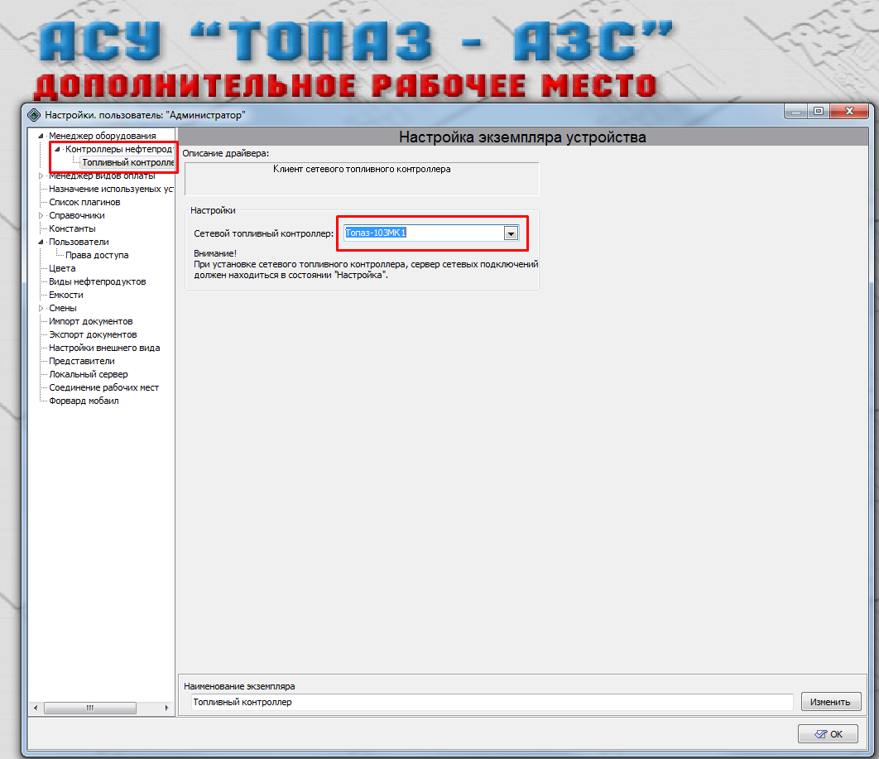Image resolution: width=879 pixels, height=759 pixels.
Task: Click the Наименование экземпляра text field
Action: (492, 702)
